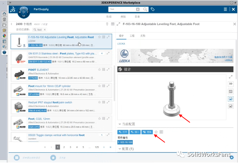Collapse the 配置 (1) section
Image resolution: width=238 pixels, height=164 pixels.
(x=120, y=149)
